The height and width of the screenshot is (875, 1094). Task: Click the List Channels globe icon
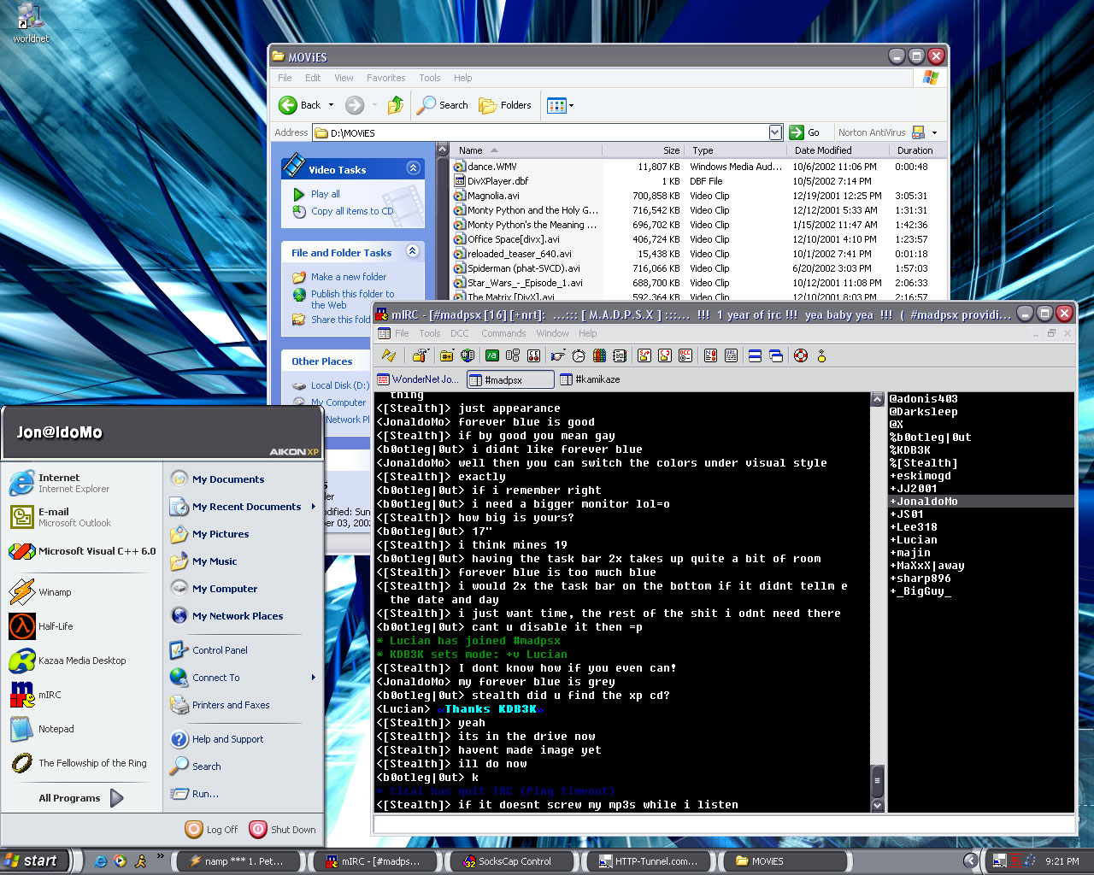point(468,355)
